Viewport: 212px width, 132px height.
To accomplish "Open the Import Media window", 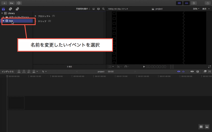I will click(4, 3).
